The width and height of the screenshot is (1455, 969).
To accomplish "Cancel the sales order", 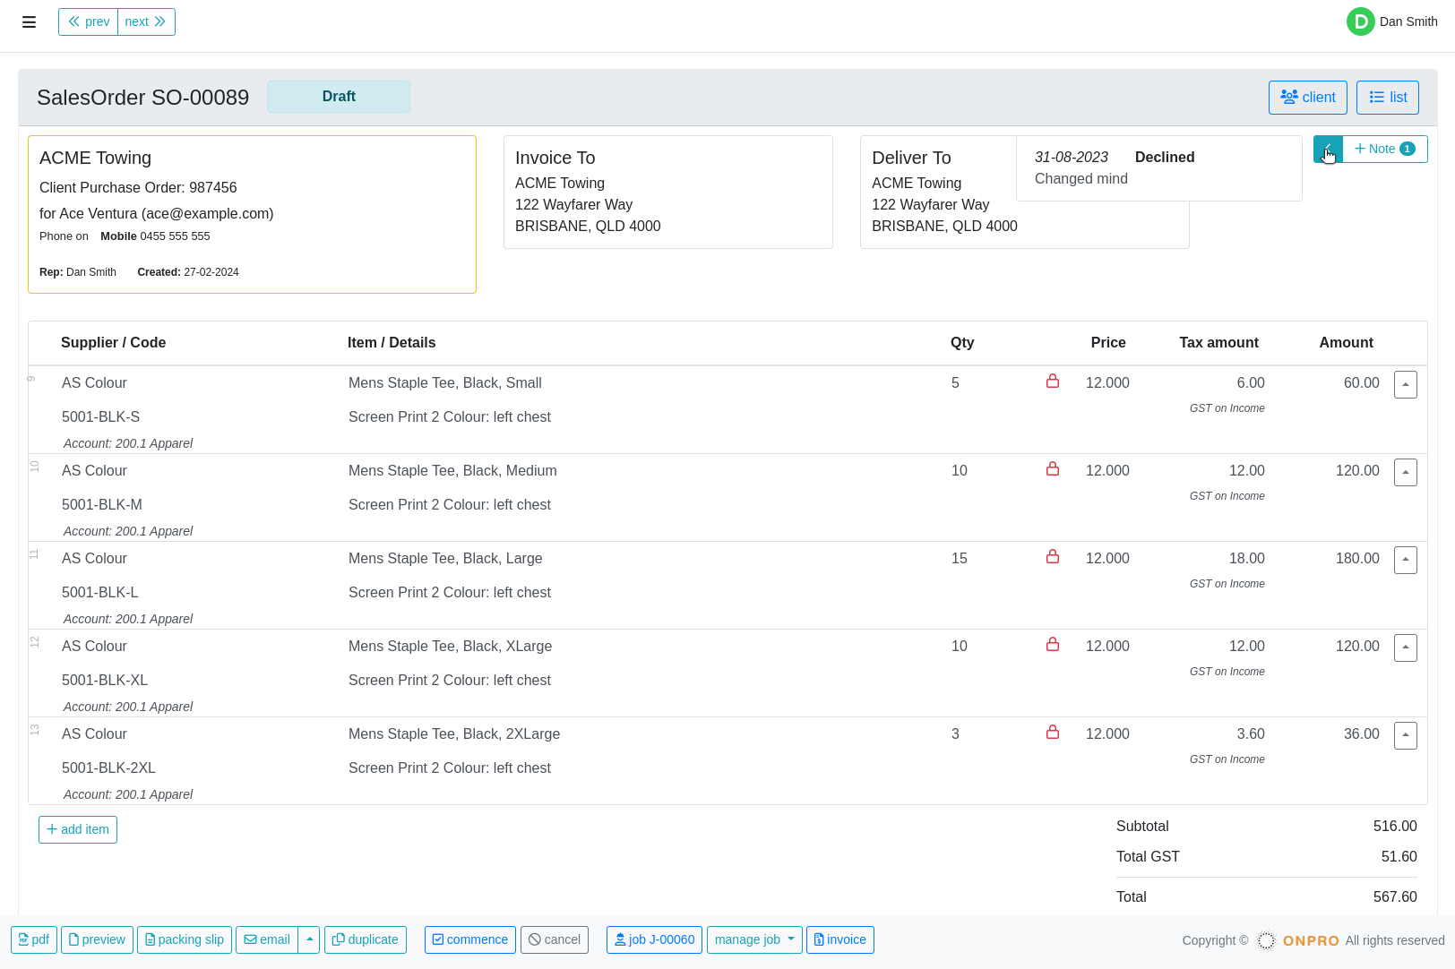I will coord(555,939).
